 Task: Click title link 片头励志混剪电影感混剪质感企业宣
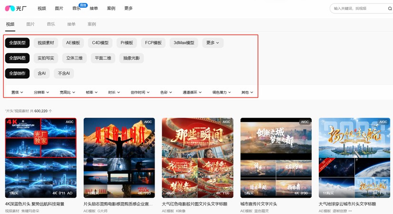pos(118,204)
